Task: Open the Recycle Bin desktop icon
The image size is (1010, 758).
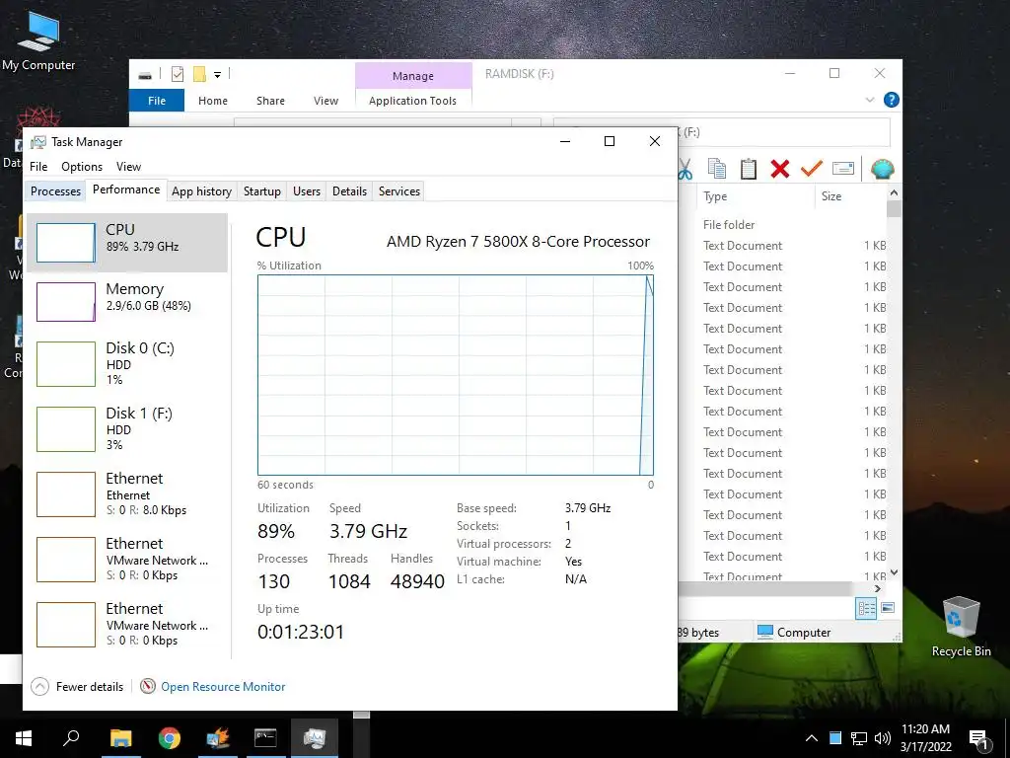Action: [961, 626]
